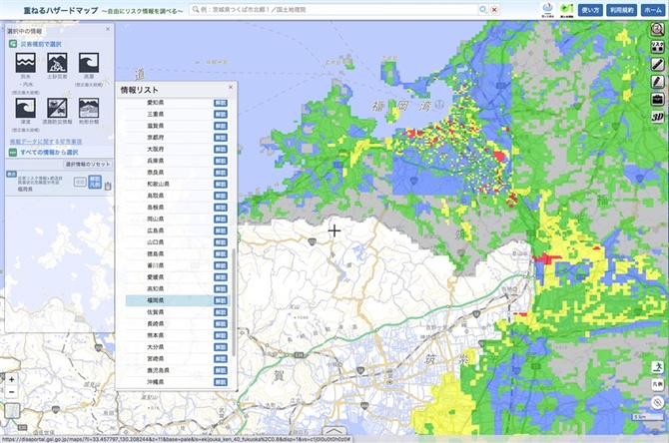Image resolution: width=669 pixels, height=443 pixels.
Task: Open the 掲載データに関する留意事項 link
Action: 44,141
